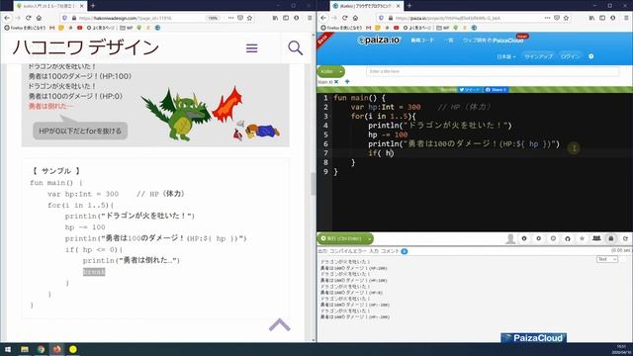Open the run button dropdown arrow
This screenshot has width=633, height=356.
point(369,239)
